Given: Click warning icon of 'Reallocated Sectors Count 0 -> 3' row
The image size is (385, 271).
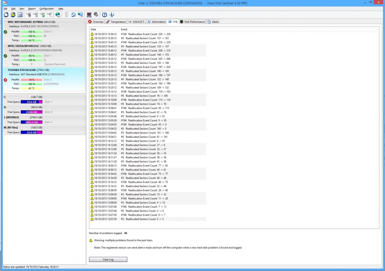Looking at the screenshot, I should (92, 219).
